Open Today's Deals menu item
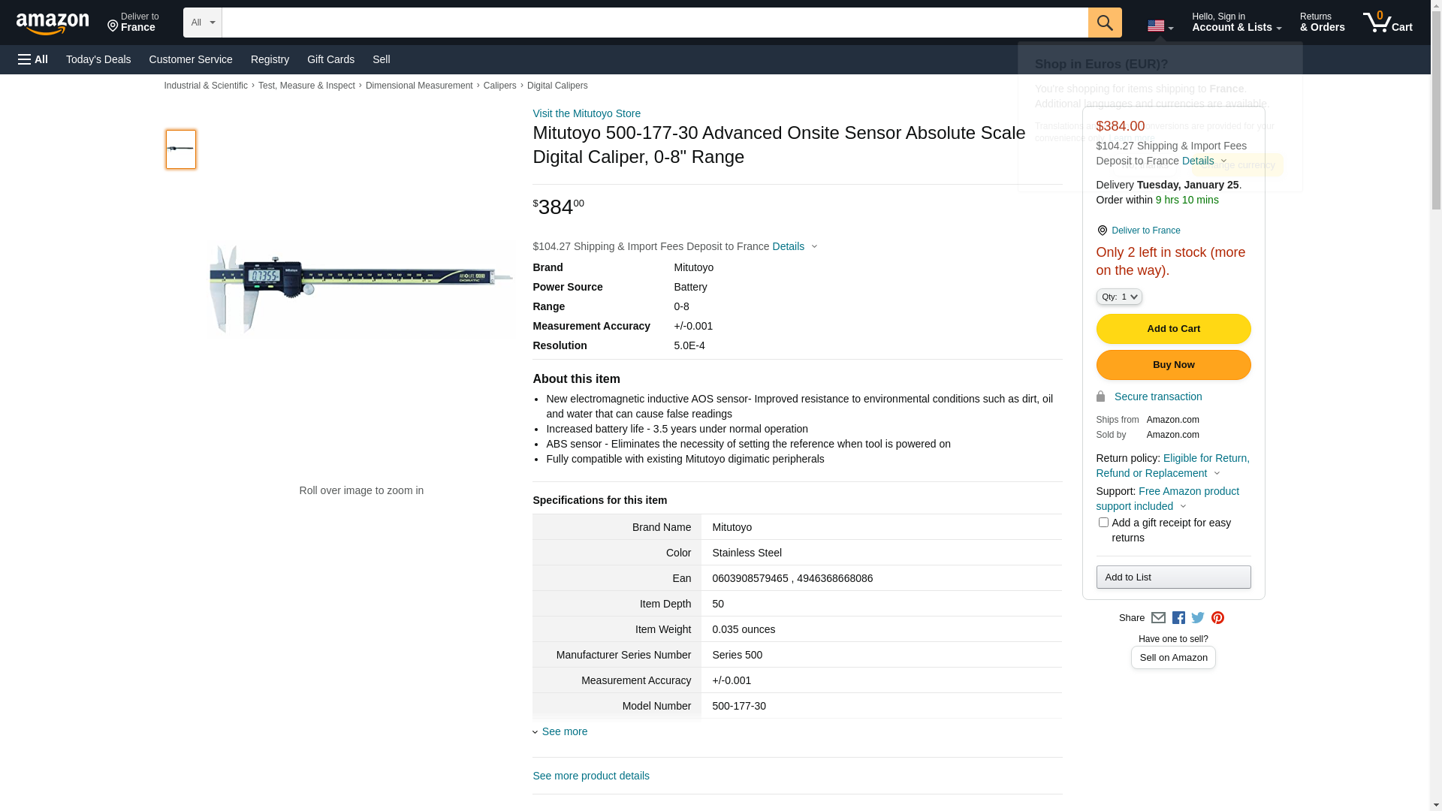1442x811 pixels. [98, 59]
